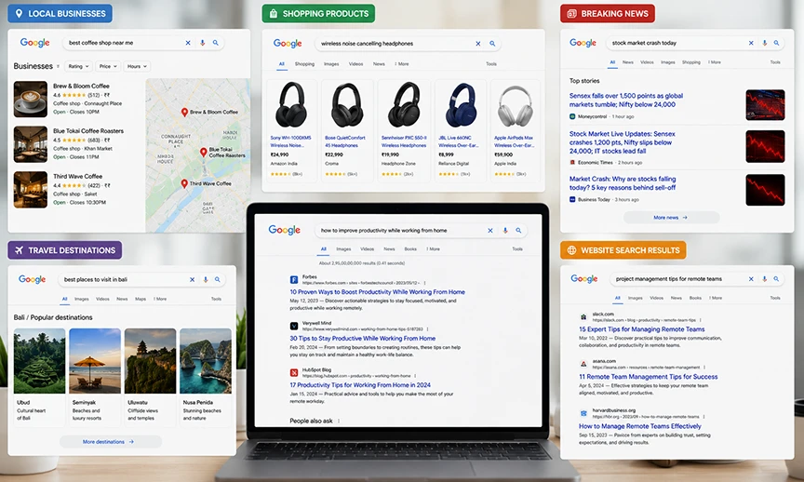Expand More menu in headphones search tabs
Viewport: 804px width, 482px height.
[402, 64]
